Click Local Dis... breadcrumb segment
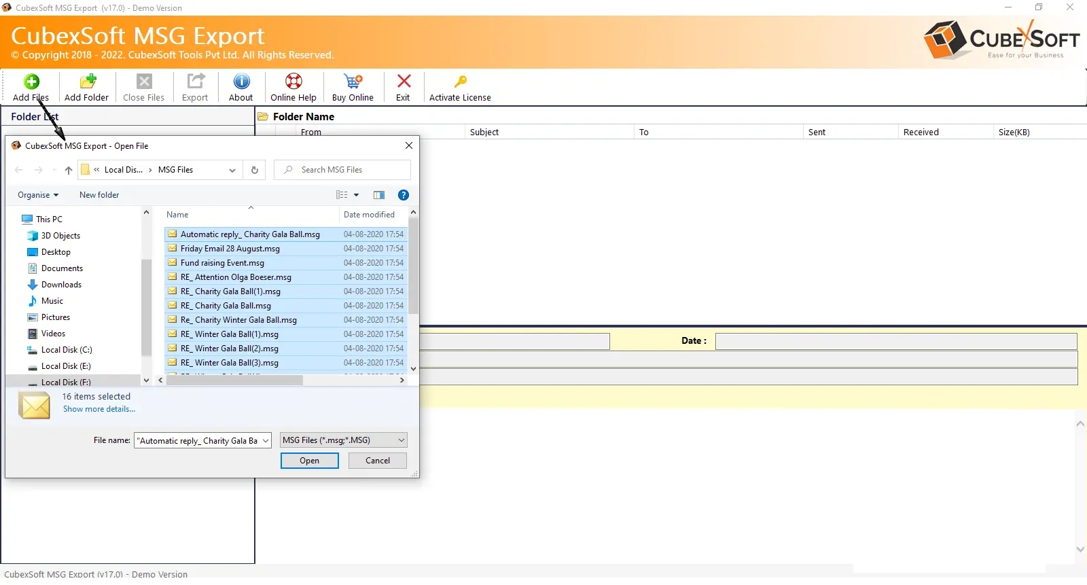Screen dimensions: 1087x585 pyautogui.click(x=124, y=170)
